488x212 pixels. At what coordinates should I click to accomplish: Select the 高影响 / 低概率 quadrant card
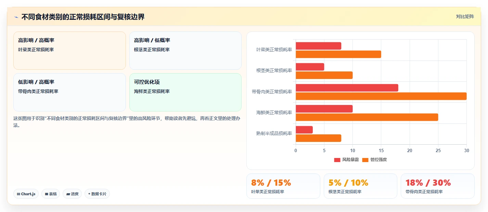point(185,51)
